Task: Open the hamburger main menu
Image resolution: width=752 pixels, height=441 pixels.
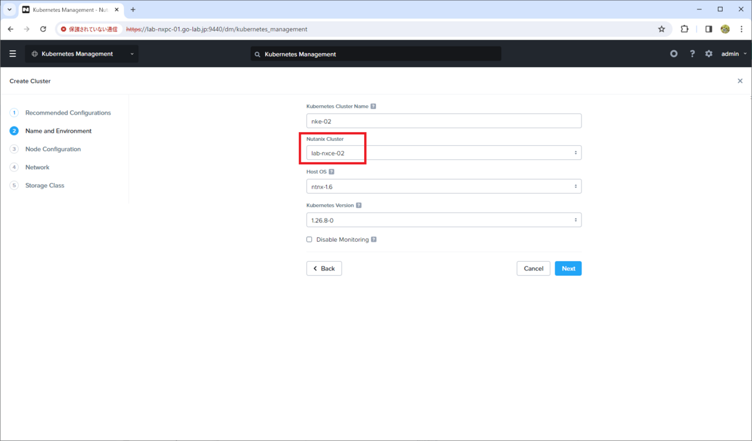Action: 13,54
